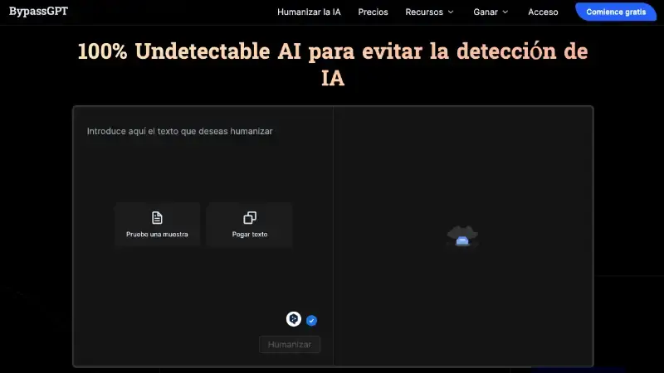
Task: Click the Pegar texto label
Action: [x=250, y=235]
